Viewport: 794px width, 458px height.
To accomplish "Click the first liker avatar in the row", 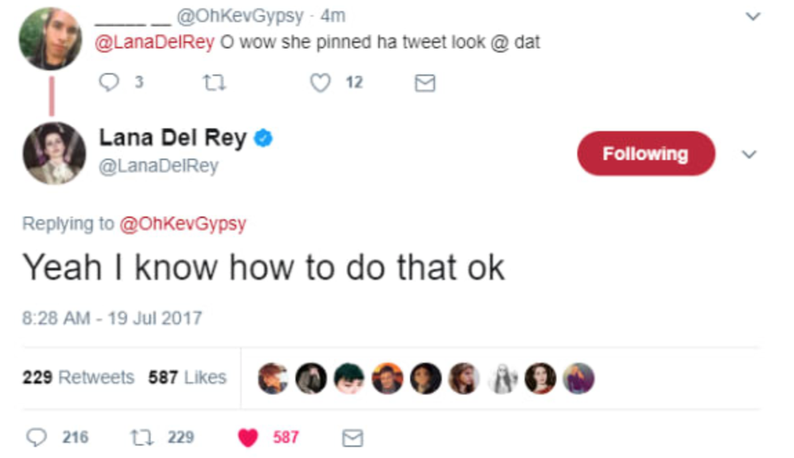I will [x=272, y=378].
